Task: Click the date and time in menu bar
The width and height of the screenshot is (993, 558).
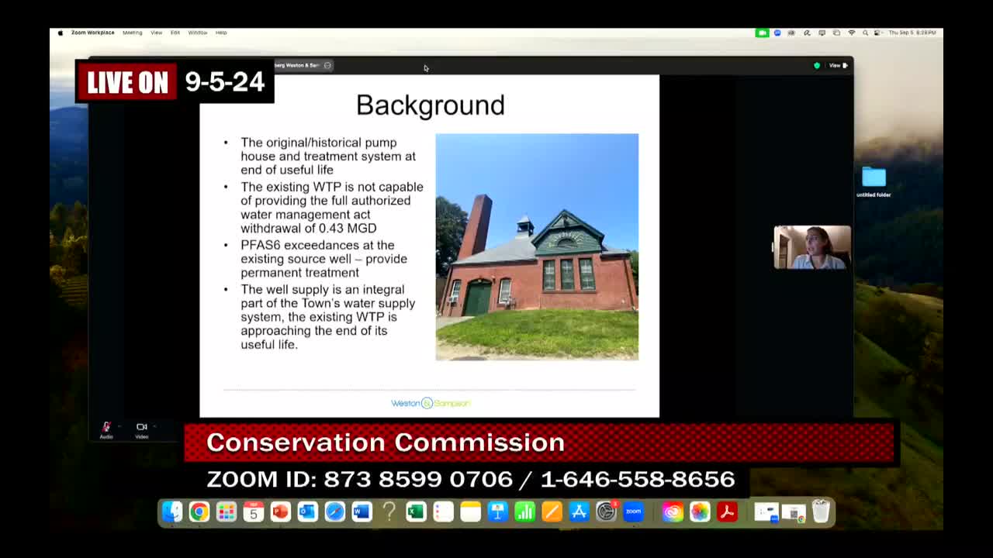Action: [x=912, y=33]
